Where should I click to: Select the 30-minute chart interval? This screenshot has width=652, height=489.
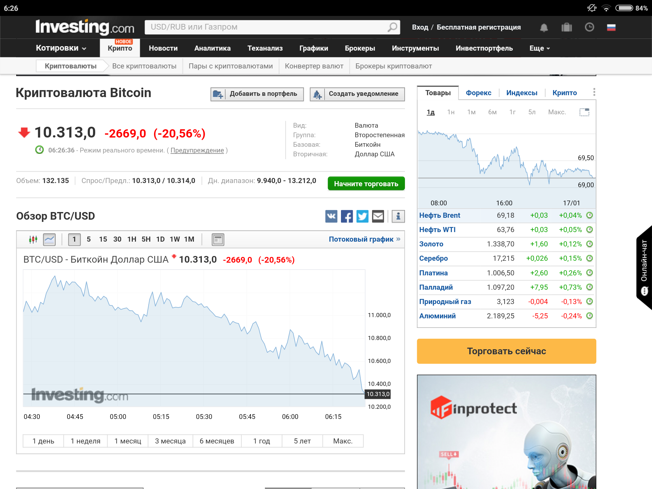(x=117, y=239)
